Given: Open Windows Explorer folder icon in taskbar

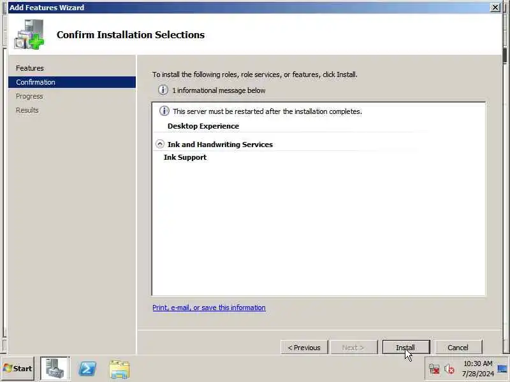Looking at the screenshot, I should [119, 369].
